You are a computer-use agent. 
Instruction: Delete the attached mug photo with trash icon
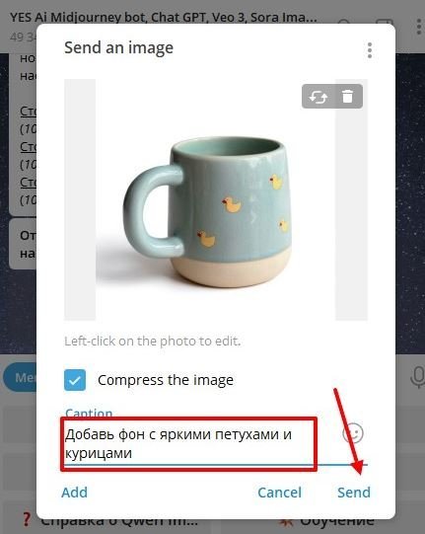347,97
